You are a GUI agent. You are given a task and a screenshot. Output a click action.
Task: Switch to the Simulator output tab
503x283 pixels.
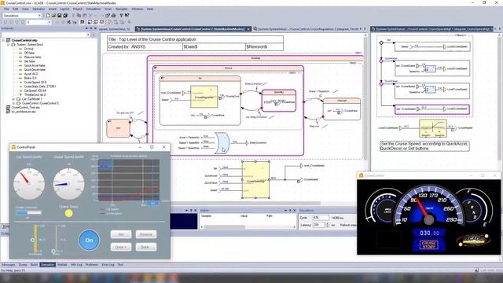(47, 265)
